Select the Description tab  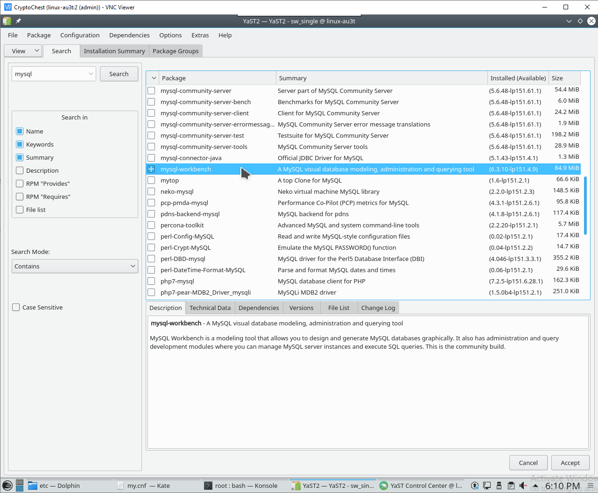point(166,308)
